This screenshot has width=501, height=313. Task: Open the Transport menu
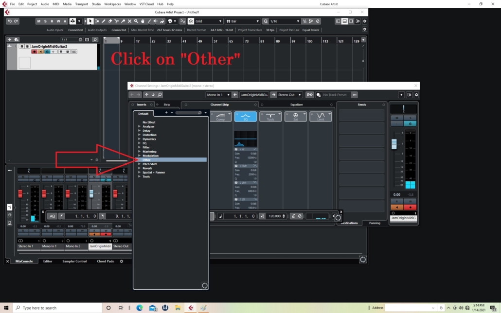(81, 4)
